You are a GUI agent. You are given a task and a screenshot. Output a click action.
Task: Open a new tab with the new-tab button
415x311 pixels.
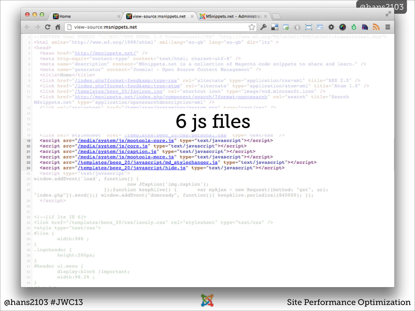pyautogui.click(x=276, y=16)
